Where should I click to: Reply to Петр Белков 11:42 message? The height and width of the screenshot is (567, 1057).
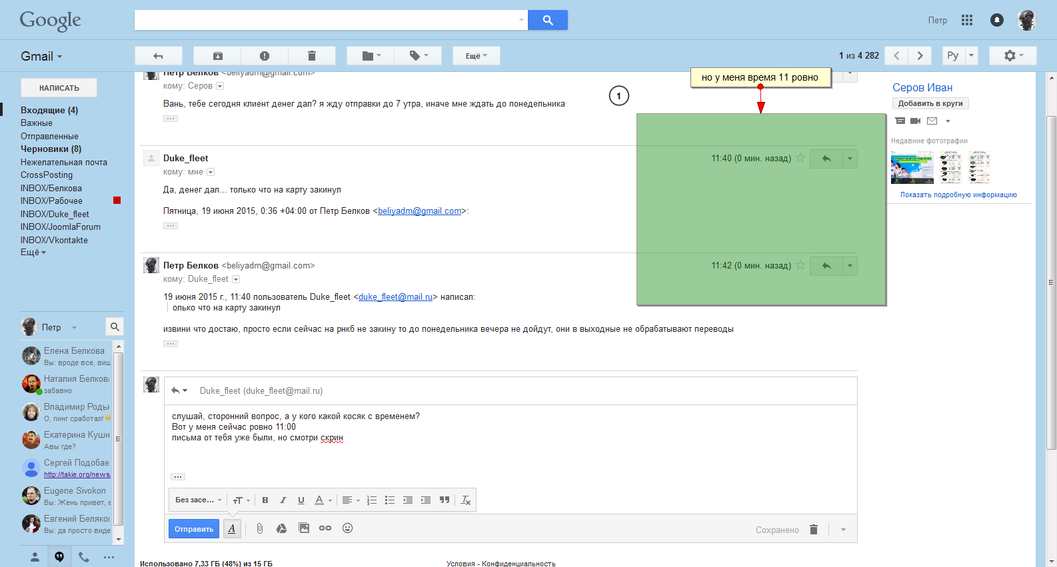tap(826, 266)
